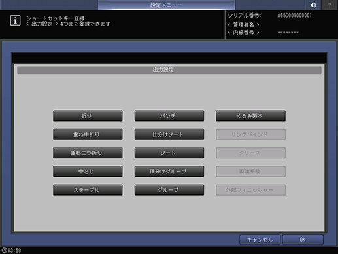Screen dimensions: 338x254
Task: Click the 外部フィニッシャー button
Action: tap(250, 190)
